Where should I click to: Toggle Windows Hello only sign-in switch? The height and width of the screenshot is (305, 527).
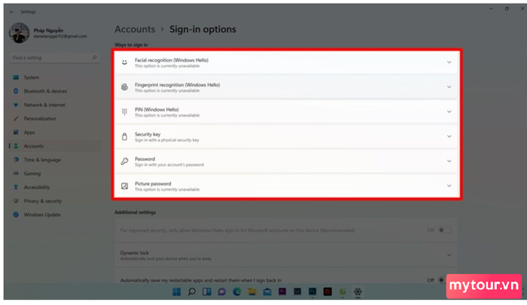tap(445, 230)
